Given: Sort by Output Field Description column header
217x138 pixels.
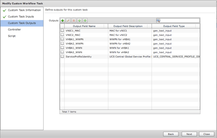Looking at the screenshot, I should coord(130,26).
